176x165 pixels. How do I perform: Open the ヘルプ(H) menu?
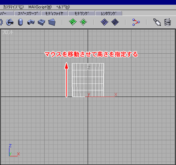[x=63, y=7]
